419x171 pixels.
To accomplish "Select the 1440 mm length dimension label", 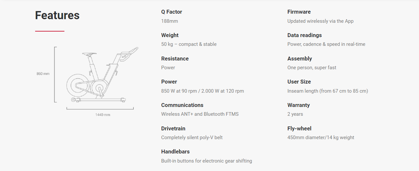I will pos(102,115).
